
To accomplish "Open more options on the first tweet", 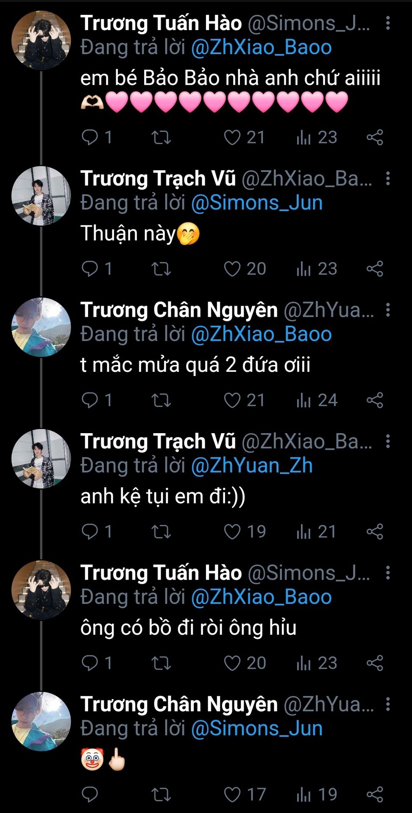I will (x=388, y=23).
